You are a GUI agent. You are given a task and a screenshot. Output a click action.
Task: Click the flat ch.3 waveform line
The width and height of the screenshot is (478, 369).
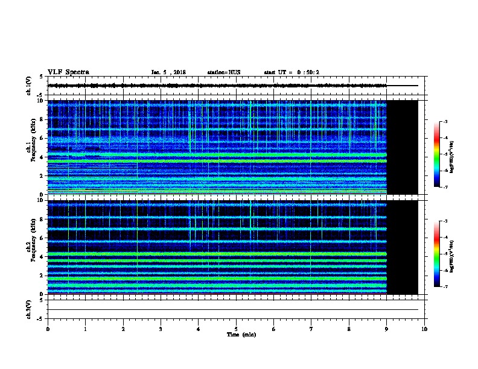(x=233, y=310)
